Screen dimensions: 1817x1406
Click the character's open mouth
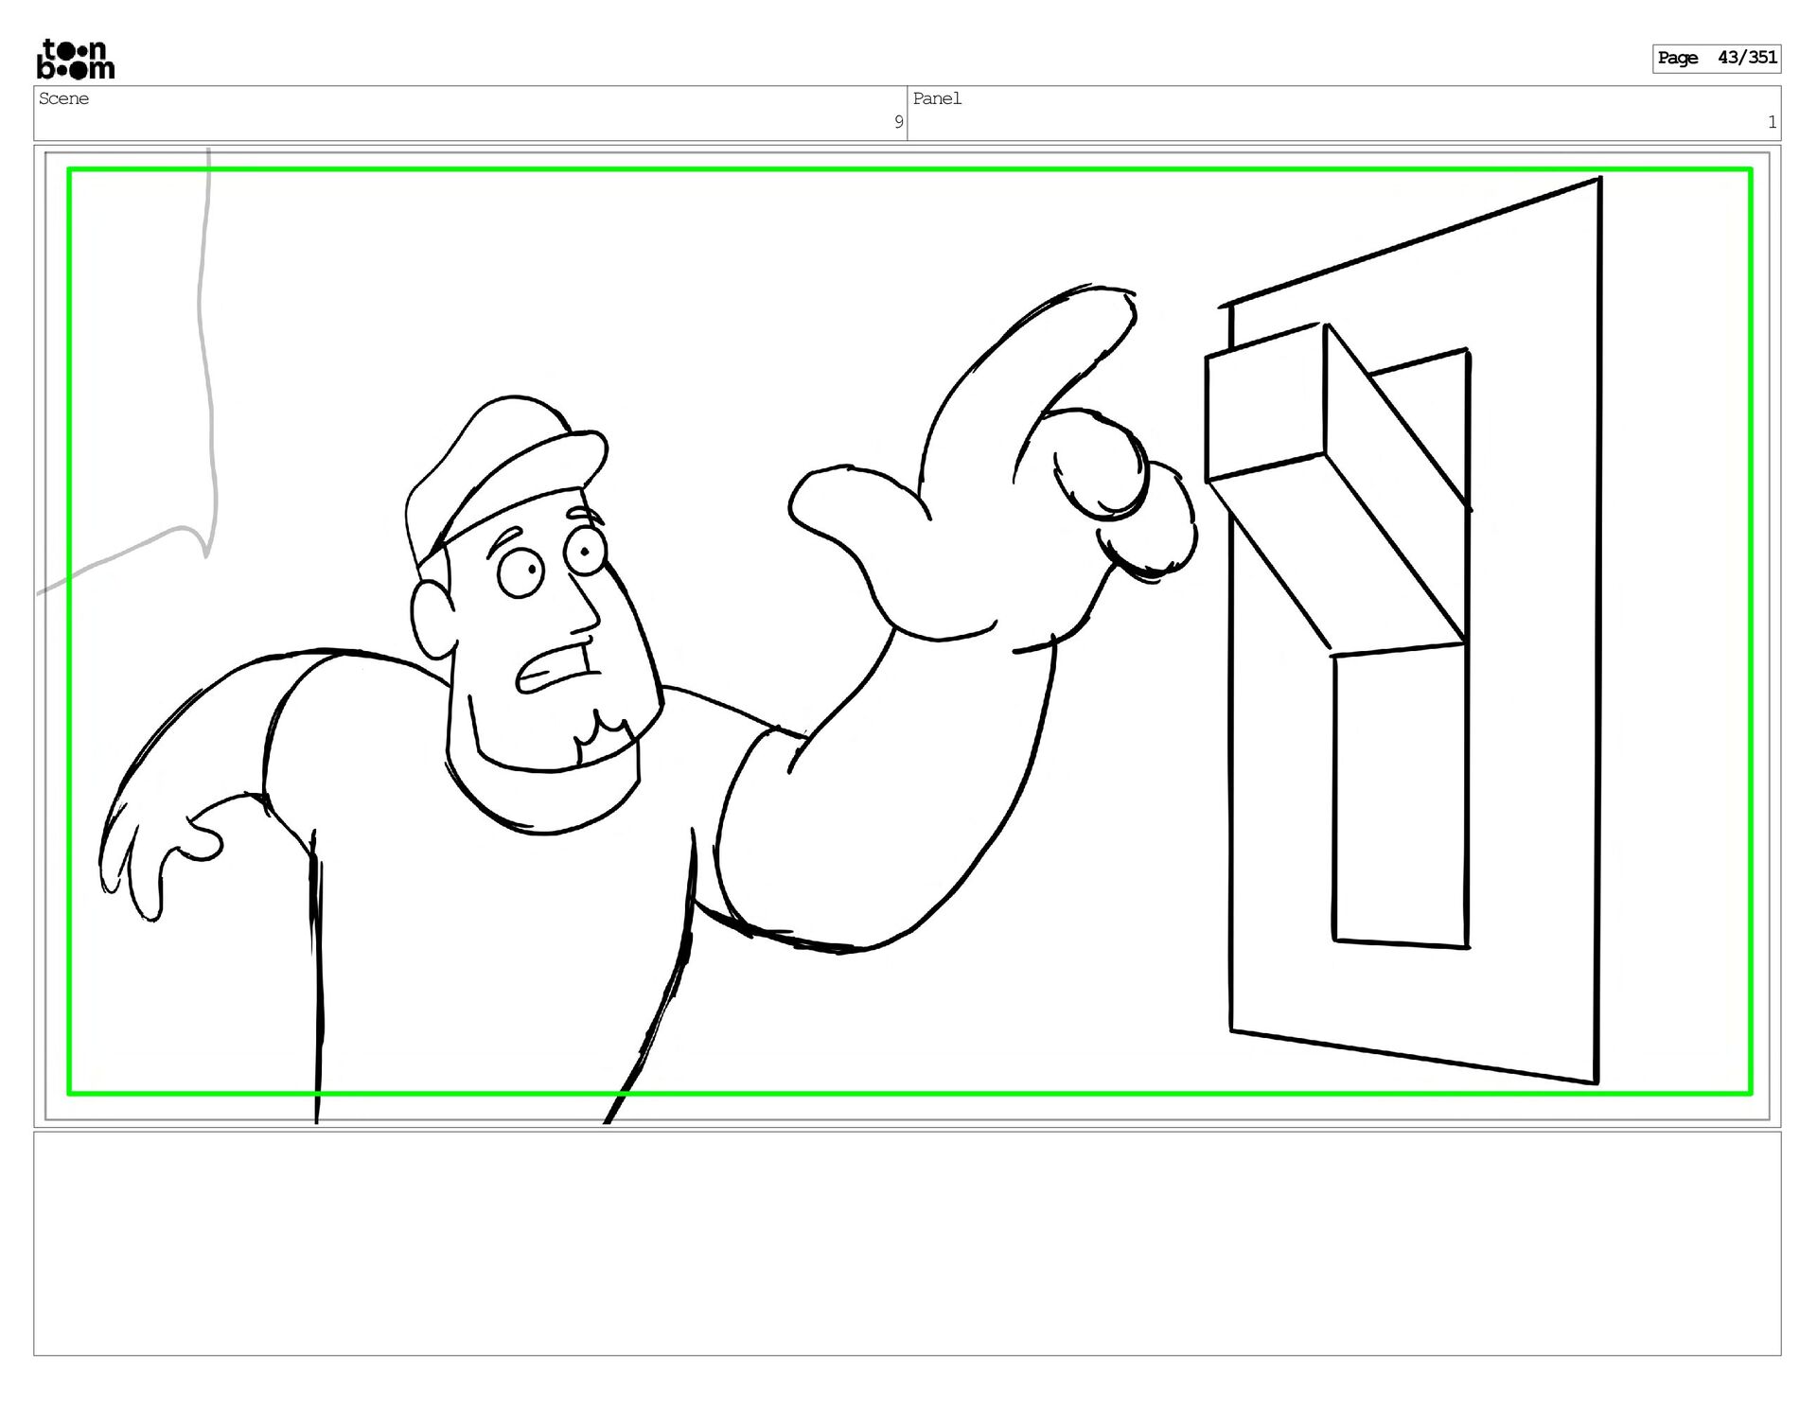[x=554, y=670]
